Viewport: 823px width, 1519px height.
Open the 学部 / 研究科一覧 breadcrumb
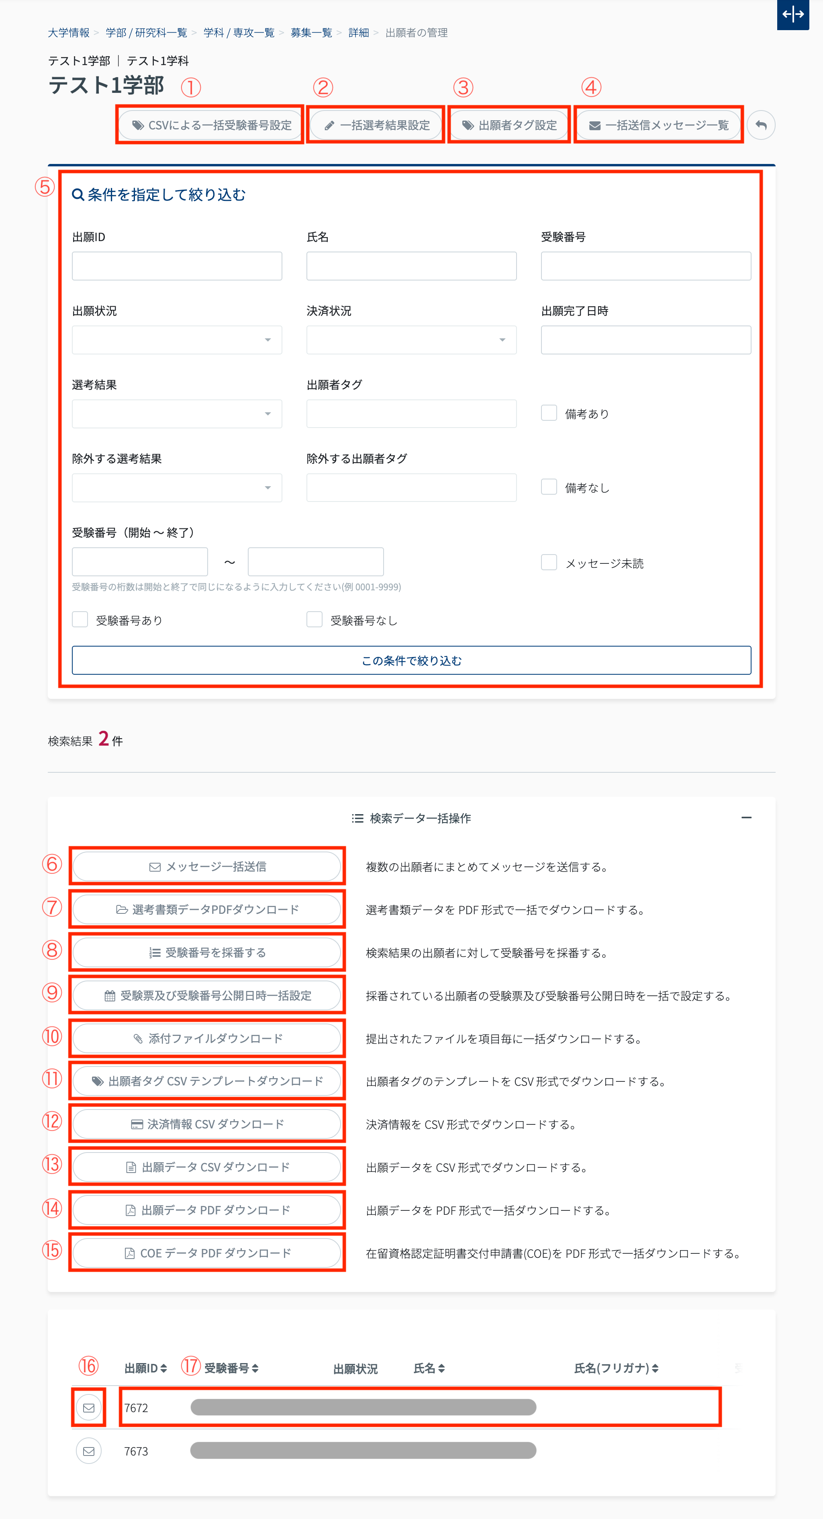pyautogui.click(x=146, y=33)
